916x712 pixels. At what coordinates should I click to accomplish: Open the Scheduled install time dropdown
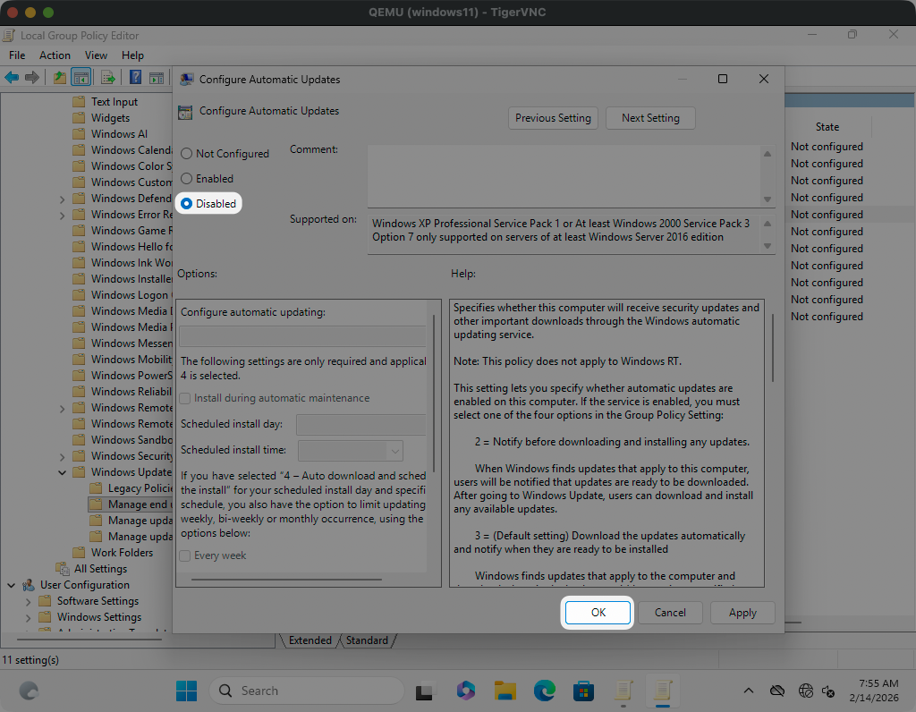(x=394, y=451)
